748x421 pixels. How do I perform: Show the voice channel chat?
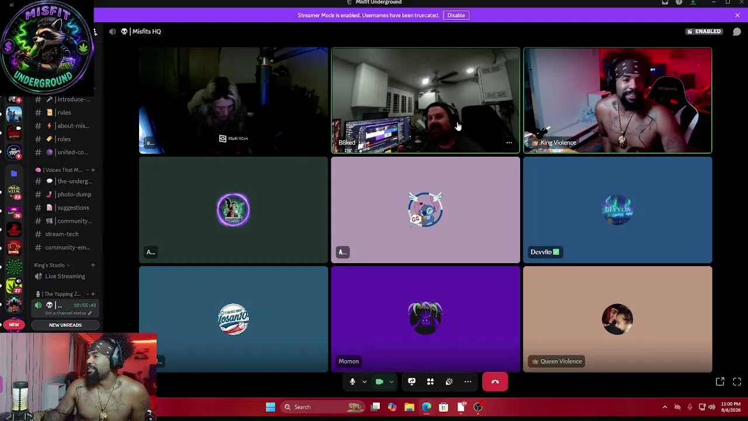(x=737, y=32)
